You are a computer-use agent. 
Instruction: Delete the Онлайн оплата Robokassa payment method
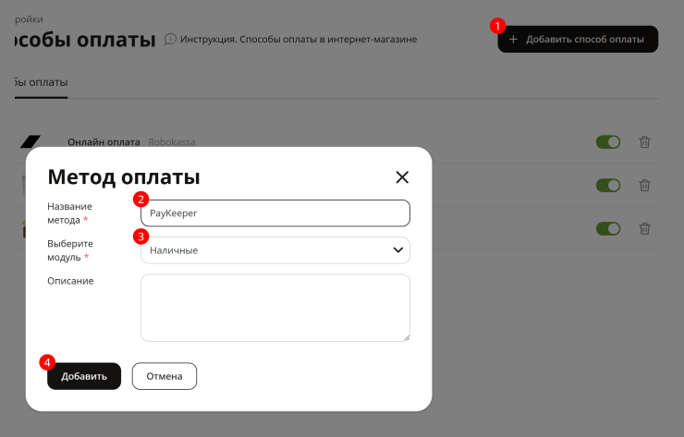(x=645, y=142)
